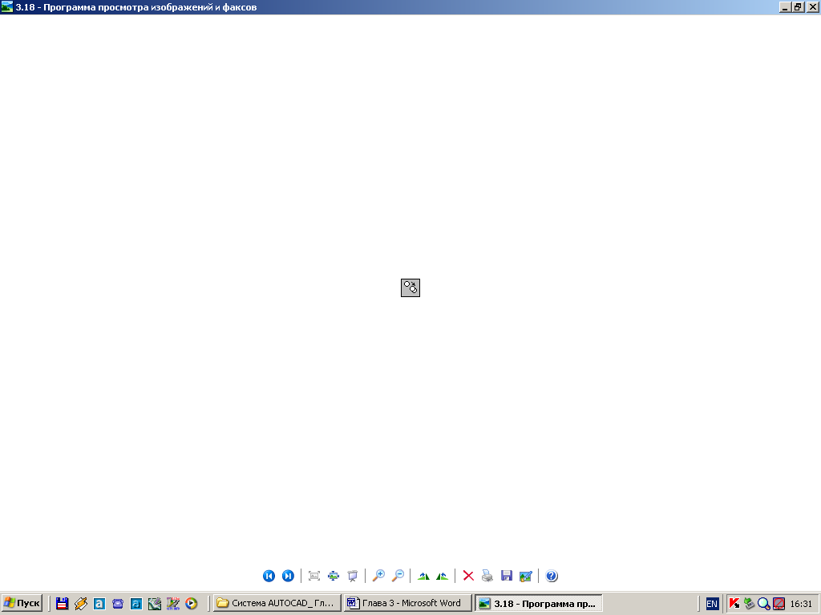The width and height of the screenshot is (821, 615).
Task: Minimize the image viewer window
Action: point(784,7)
